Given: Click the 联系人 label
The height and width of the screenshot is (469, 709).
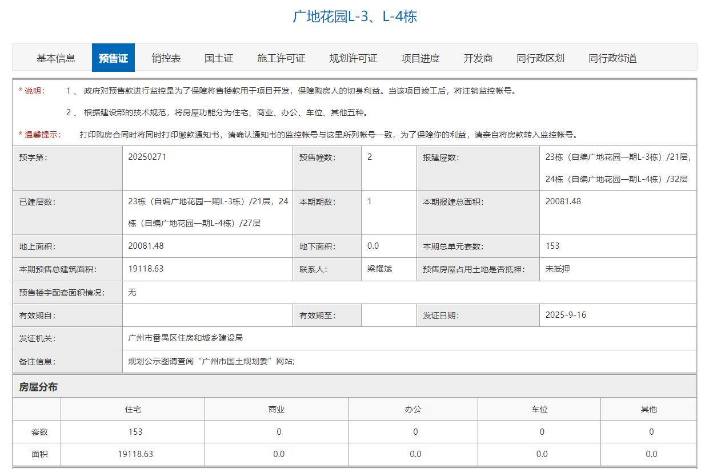Looking at the screenshot, I should click(x=313, y=269).
